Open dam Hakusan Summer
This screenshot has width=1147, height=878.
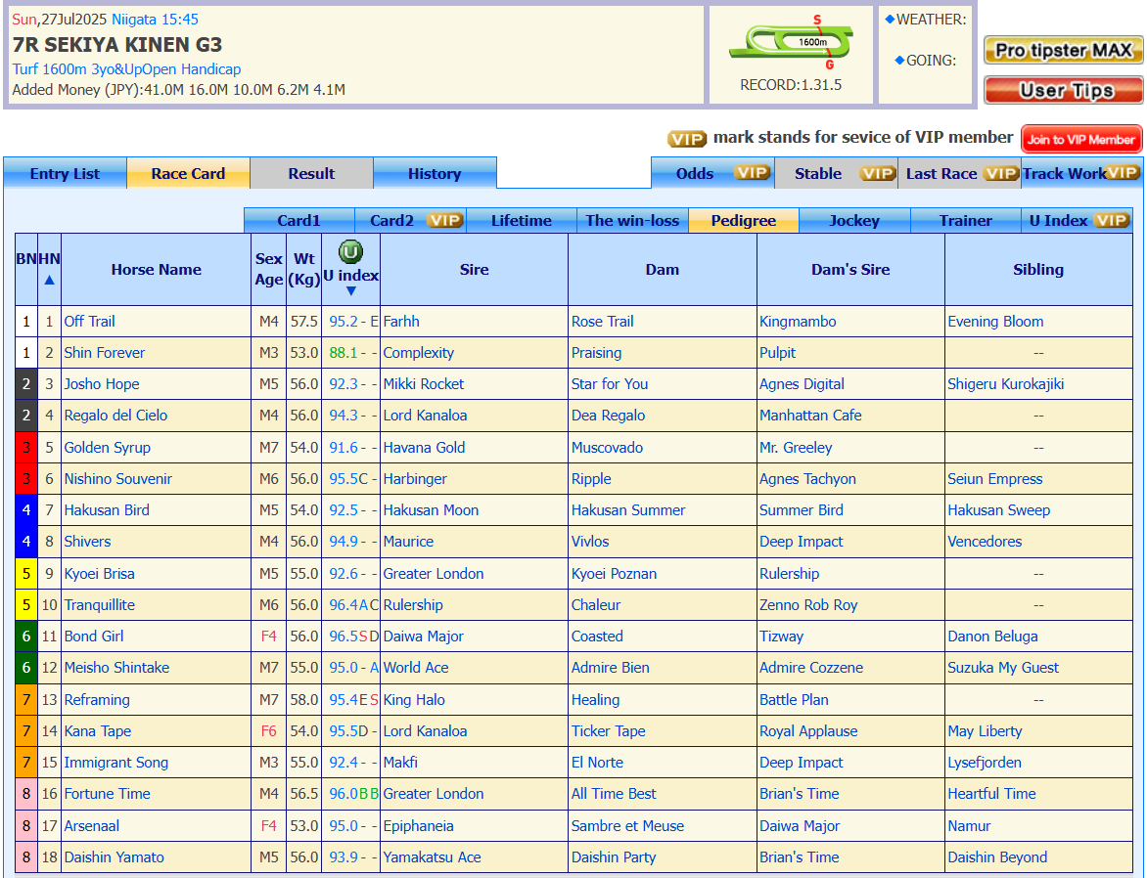(628, 510)
